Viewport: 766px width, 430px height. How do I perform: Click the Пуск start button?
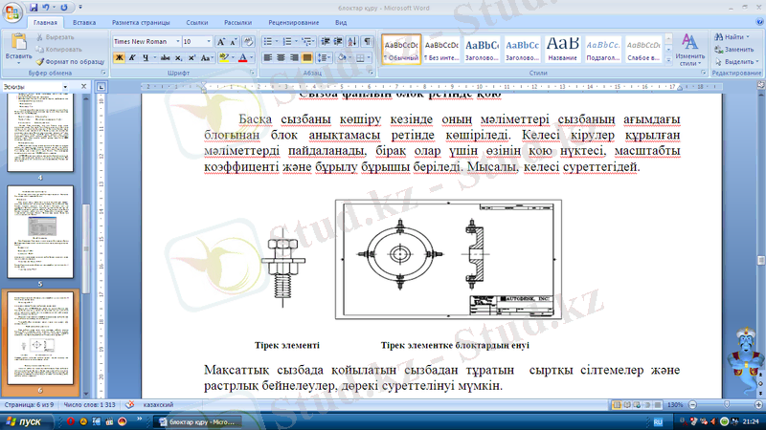(x=24, y=421)
